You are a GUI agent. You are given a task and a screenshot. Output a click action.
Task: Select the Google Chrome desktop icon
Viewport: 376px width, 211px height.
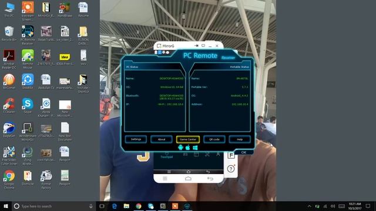pos(9,179)
